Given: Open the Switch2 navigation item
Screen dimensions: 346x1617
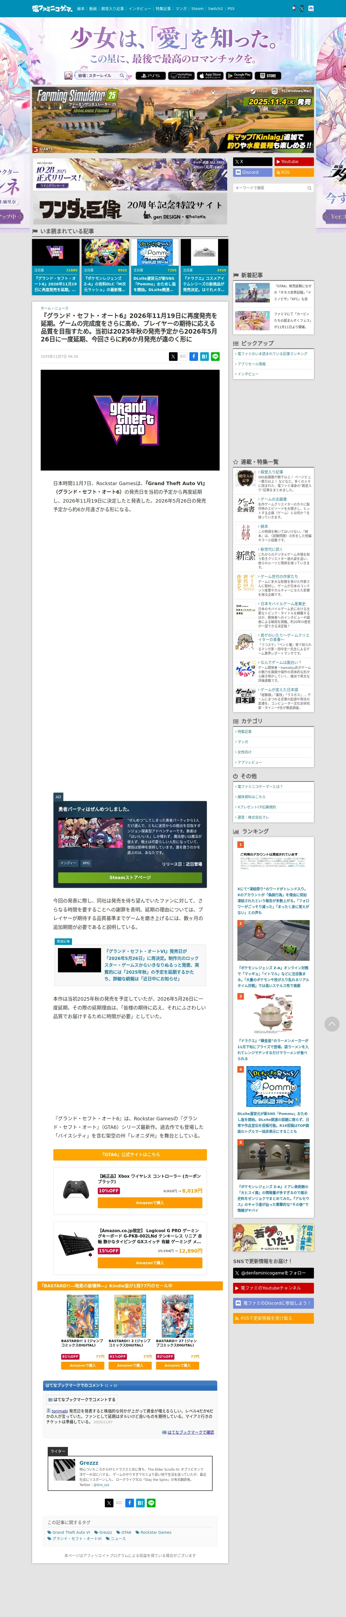Looking at the screenshot, I should (215, 9).
